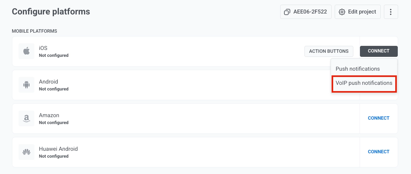Open ACTION BUTTONS for iOS
The image size is (411, 174).
329,51
